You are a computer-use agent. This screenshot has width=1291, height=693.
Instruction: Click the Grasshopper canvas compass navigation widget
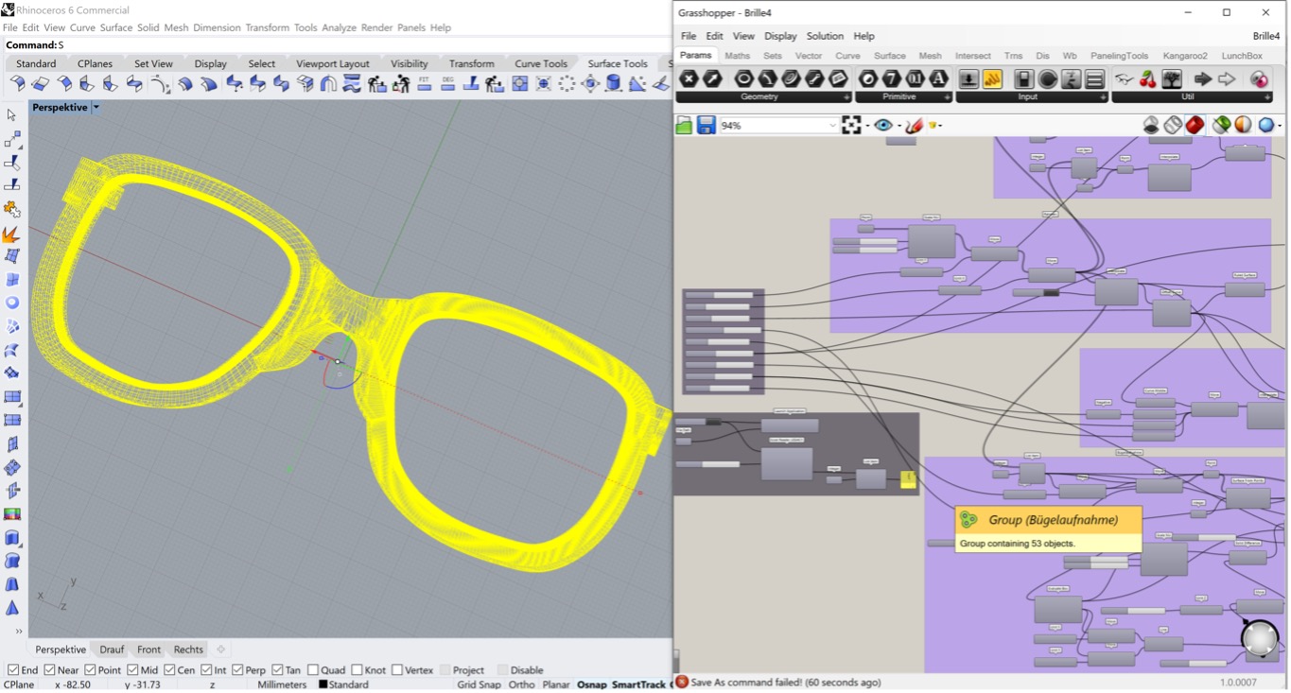[1260, 639]
